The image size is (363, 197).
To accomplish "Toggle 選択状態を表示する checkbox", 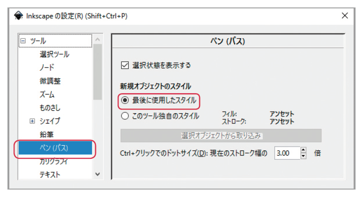I will point(125,65).
